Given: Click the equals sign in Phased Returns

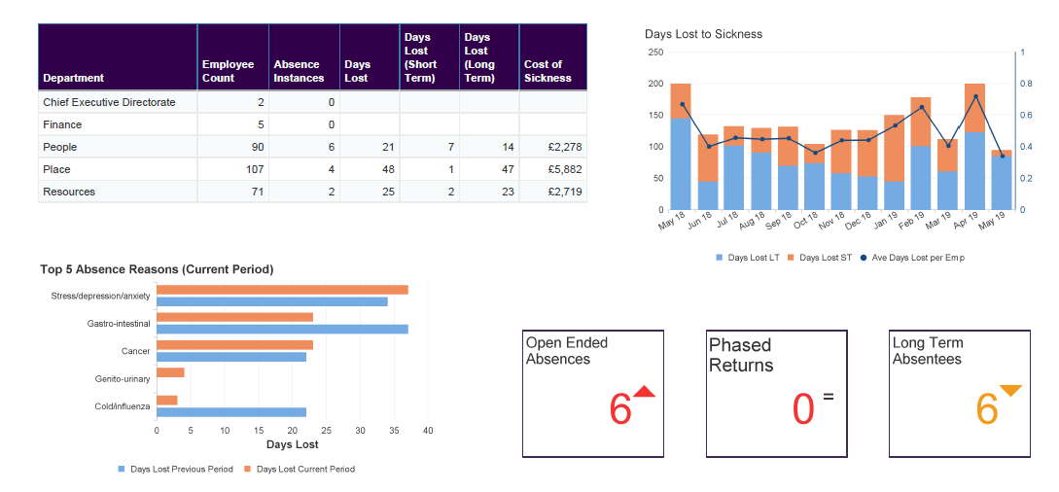Looking at the screenshot, I should pyautogui.click(x=829, y=397).
